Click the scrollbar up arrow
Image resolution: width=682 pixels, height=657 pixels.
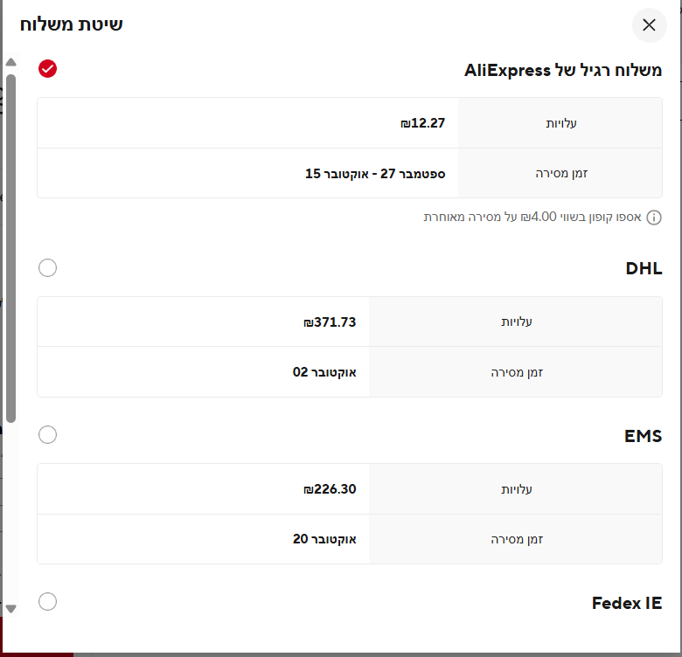click(10, 63)
